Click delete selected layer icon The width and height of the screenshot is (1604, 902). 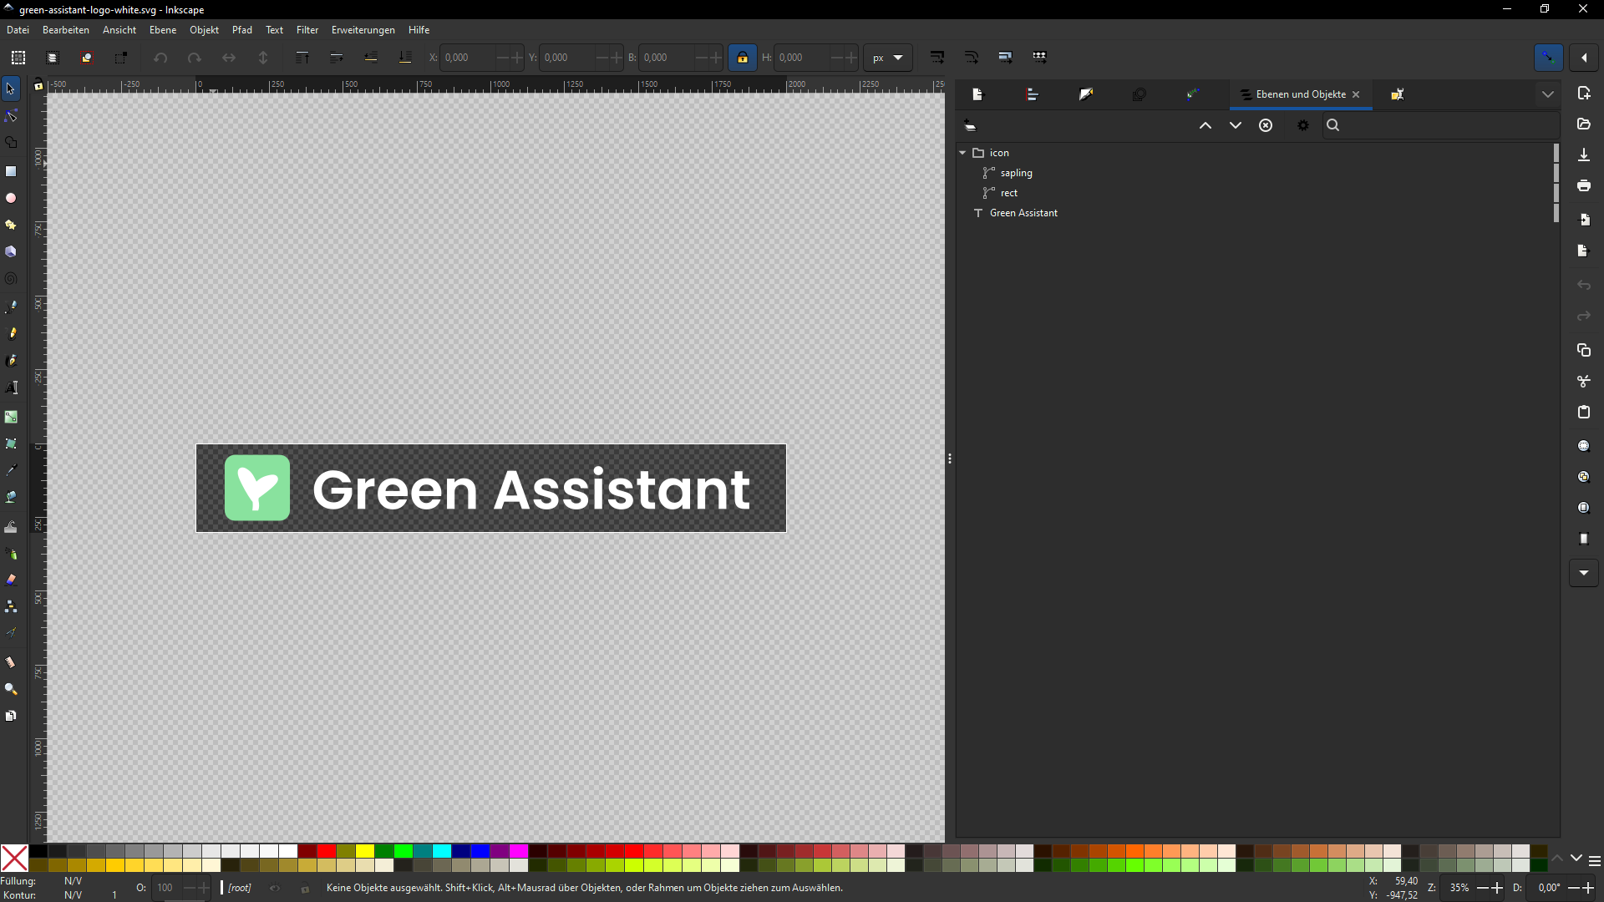[x=1266, y=125]
